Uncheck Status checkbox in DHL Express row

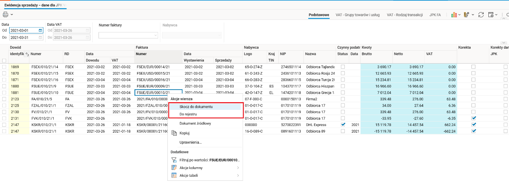(343, 125)
